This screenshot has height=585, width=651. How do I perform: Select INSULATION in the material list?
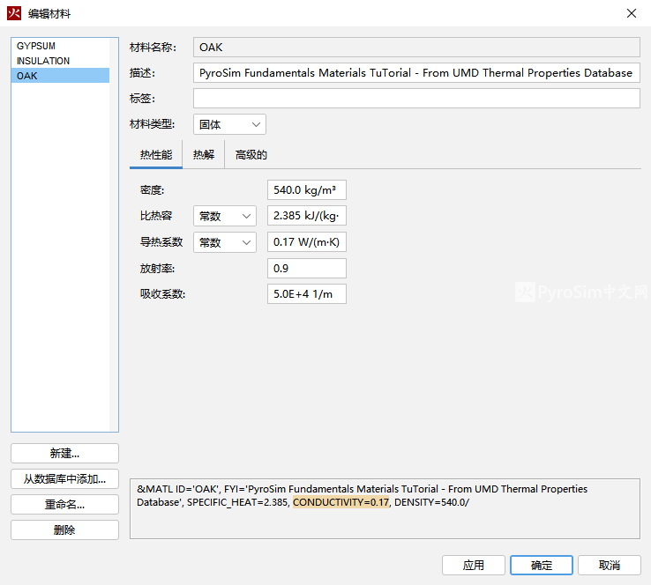click(x=60, y=61)
